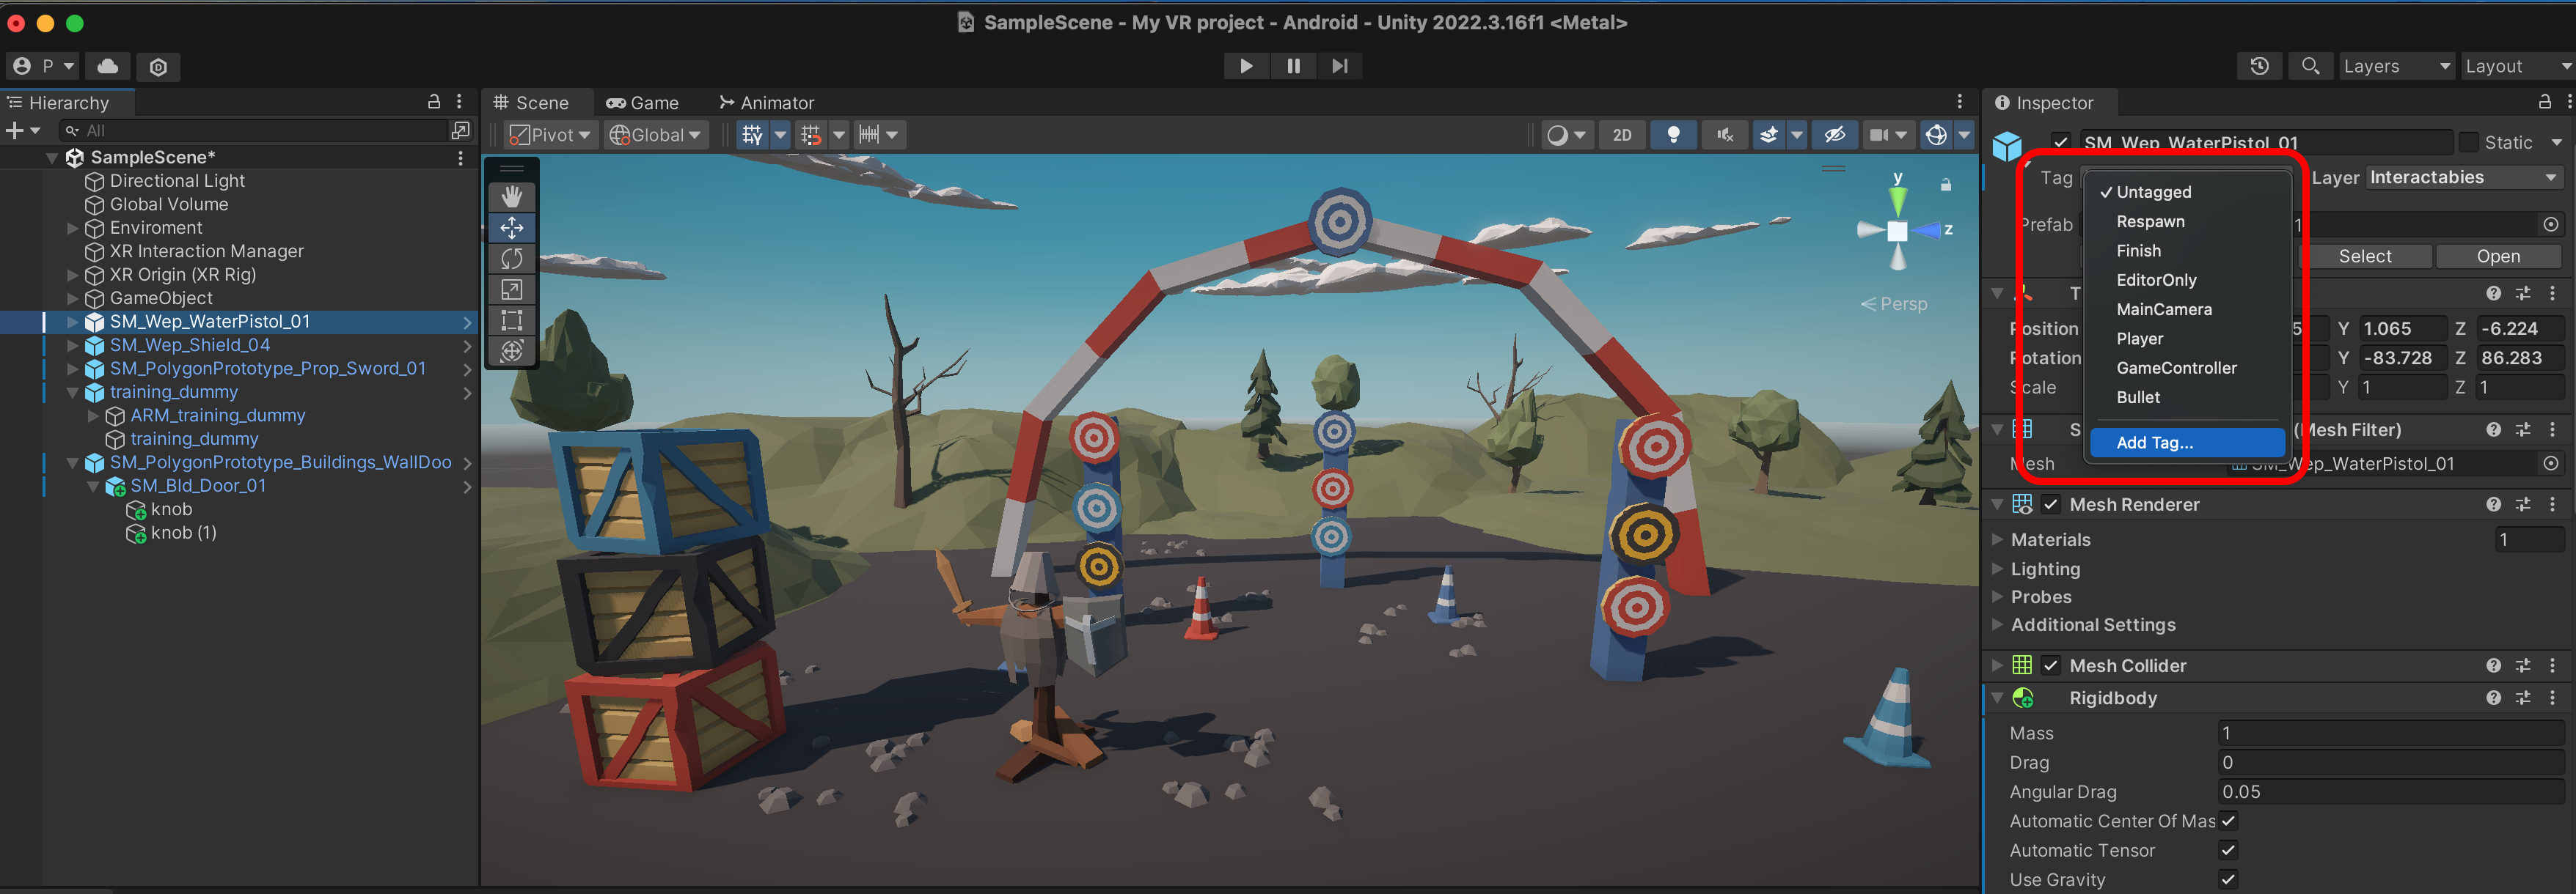Toggle scene lighting bulb icon

tap(1673, 135)
